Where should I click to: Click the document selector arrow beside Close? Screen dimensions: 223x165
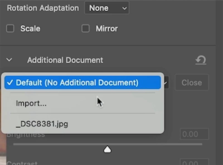[x=166, y=83]
